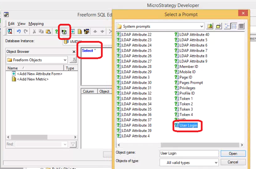
Task: Create a new folder in Select a Prompt
Action: [218, 26]
